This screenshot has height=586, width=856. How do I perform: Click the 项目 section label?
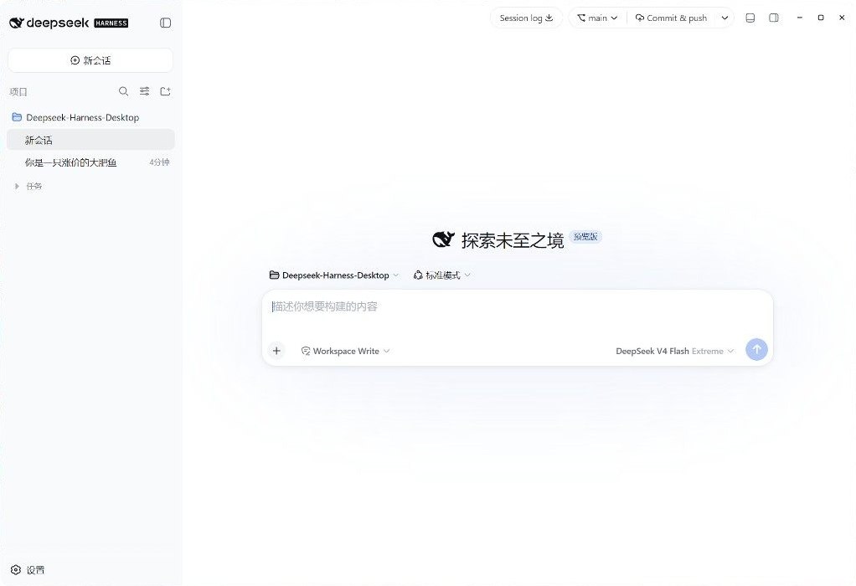[x=18, y=91]
